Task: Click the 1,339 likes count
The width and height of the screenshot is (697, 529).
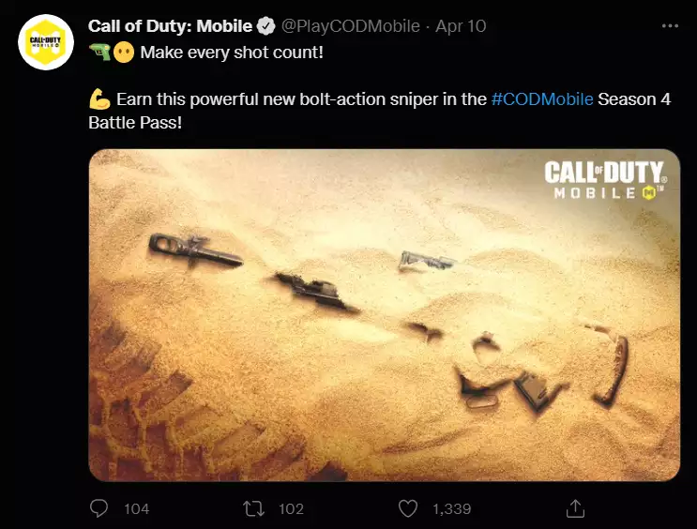Action: tap(451, 508)
